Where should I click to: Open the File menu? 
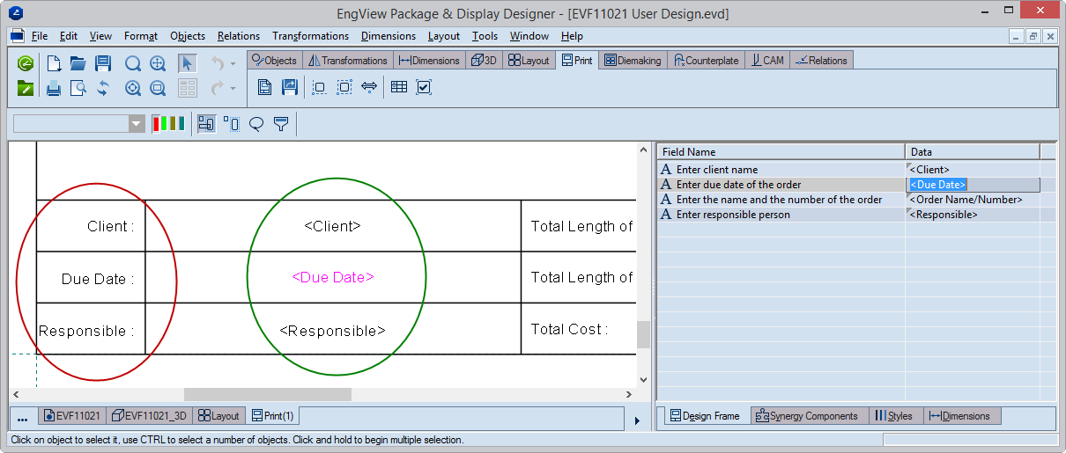point(40,36)
